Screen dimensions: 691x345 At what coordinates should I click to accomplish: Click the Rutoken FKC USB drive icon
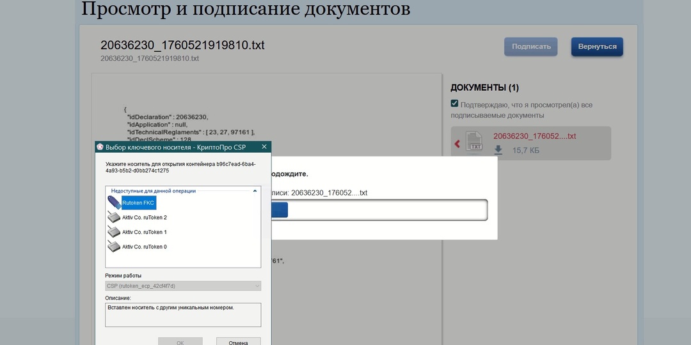pyautogui.click(x=114, y=203)
